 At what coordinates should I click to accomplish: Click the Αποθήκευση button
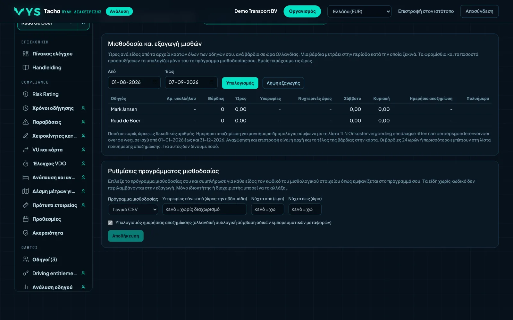pos(126,236)
